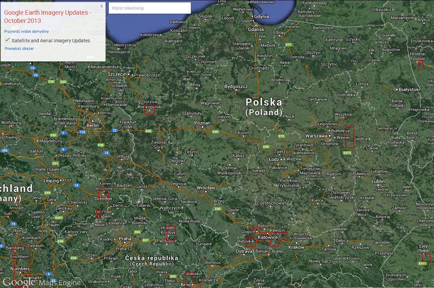Select red imagery box below Hrodna
This screenshot has width=434, height=288.
pos(421,65)
